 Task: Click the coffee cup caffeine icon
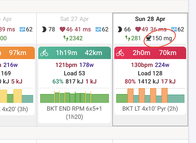149,38
